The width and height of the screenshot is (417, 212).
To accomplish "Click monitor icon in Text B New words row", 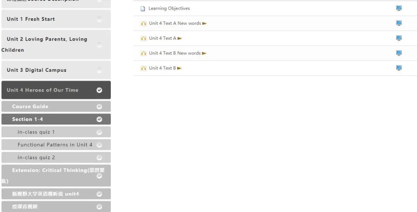I will pyautogui.click(x=399, y=53).
